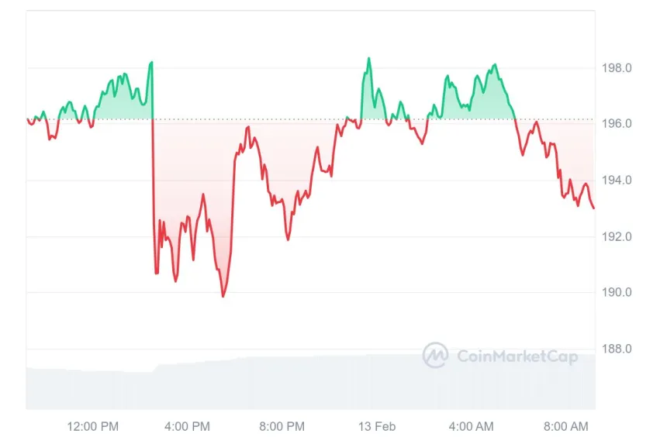The image size is (667, 444).
Task: Click the 192.0 price axis label
Action: [x=618, y=236]
